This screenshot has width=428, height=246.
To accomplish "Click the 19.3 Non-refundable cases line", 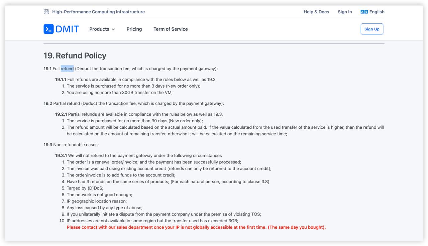I will coord(71,145).
